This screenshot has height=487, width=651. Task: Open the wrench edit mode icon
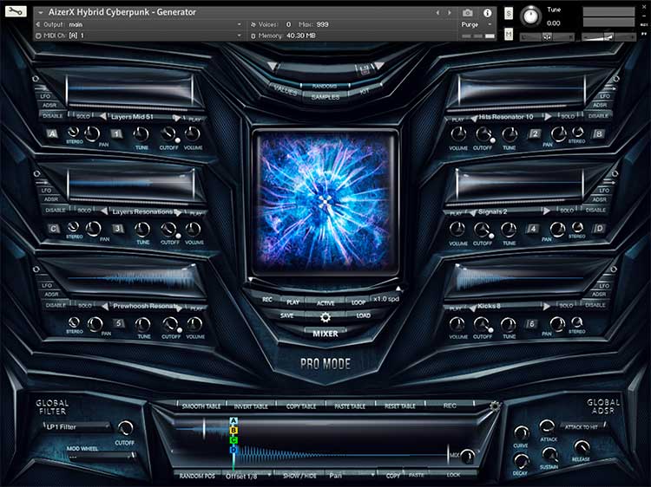tap(16, 11)
